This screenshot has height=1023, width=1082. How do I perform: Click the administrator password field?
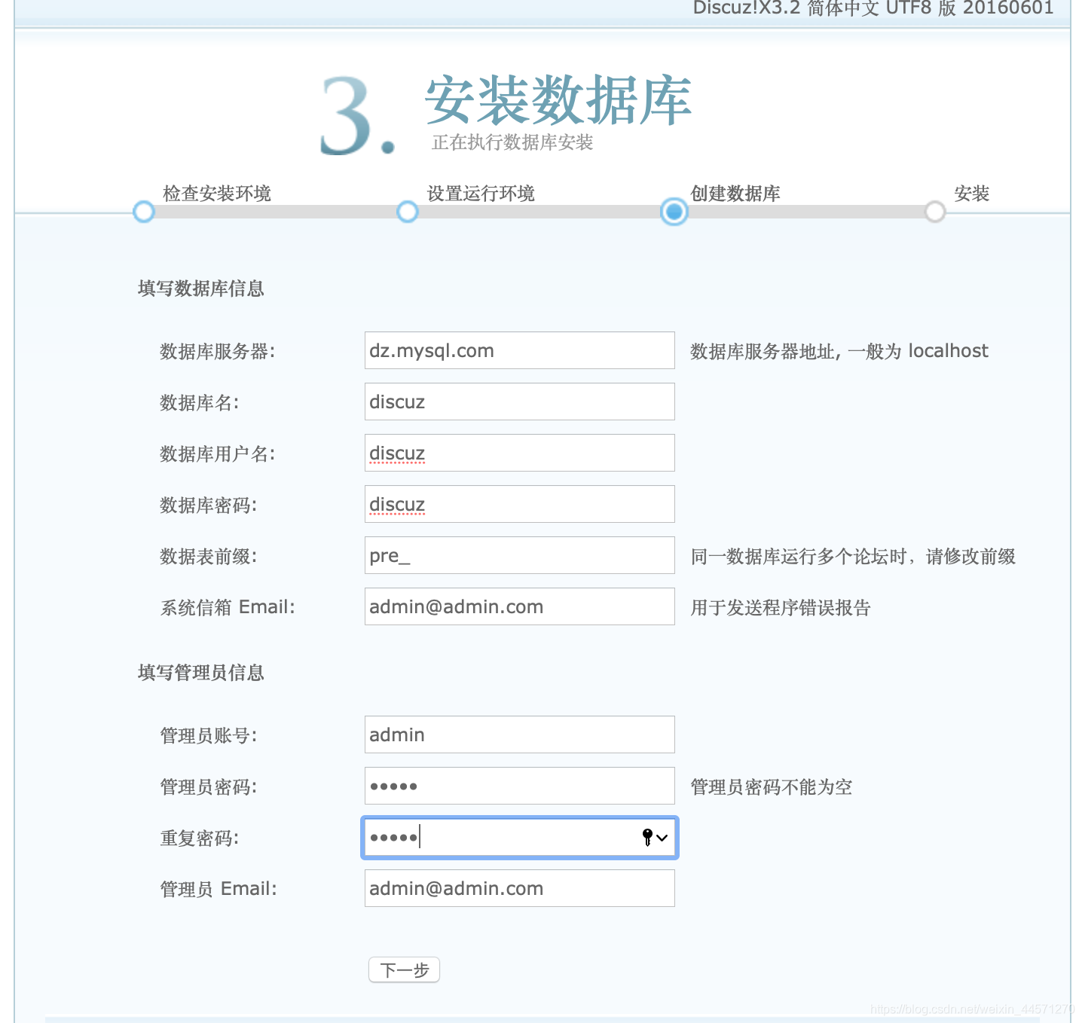520,786
